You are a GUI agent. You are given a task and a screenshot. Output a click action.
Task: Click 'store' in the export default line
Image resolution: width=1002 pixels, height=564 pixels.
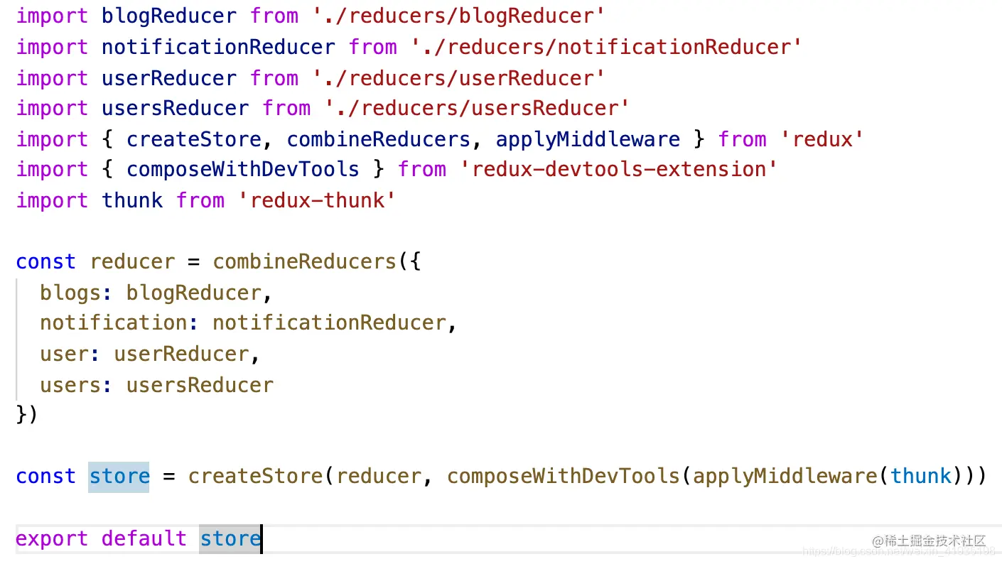coord(230,538)
